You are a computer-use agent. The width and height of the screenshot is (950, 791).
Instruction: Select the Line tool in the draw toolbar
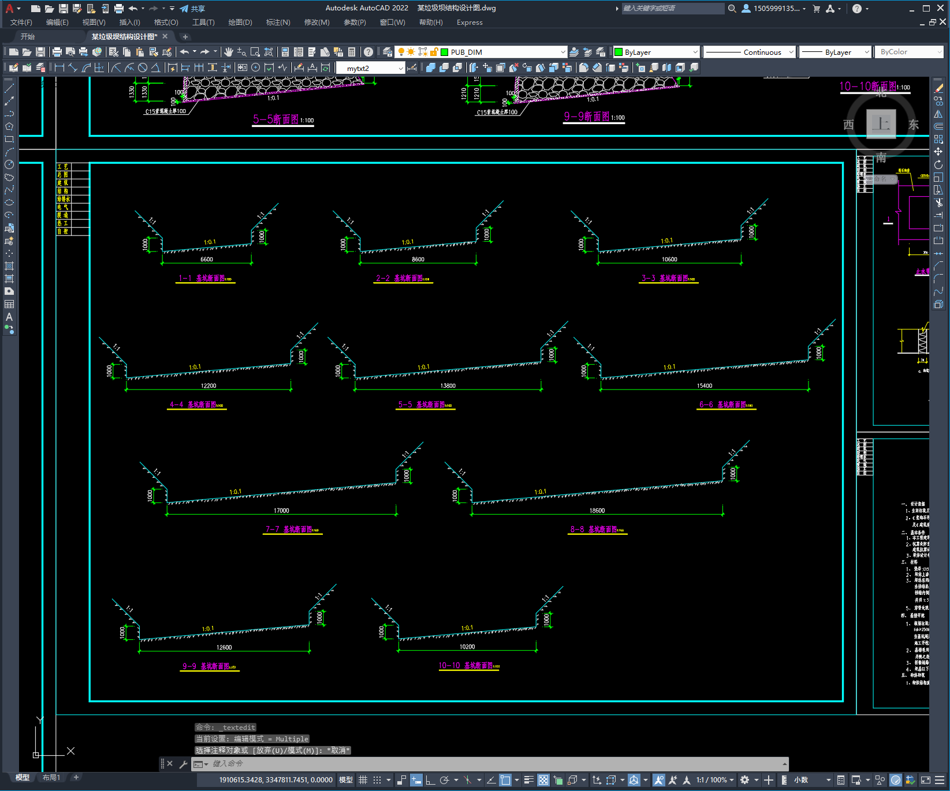click(9, 88)
